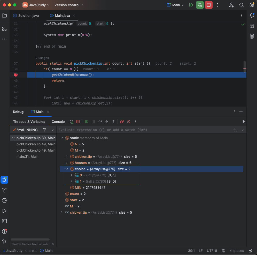The height and width of the screenshot is (255, 257).
Task: Stop the debug session red square
Action: [x=208, y=5]
